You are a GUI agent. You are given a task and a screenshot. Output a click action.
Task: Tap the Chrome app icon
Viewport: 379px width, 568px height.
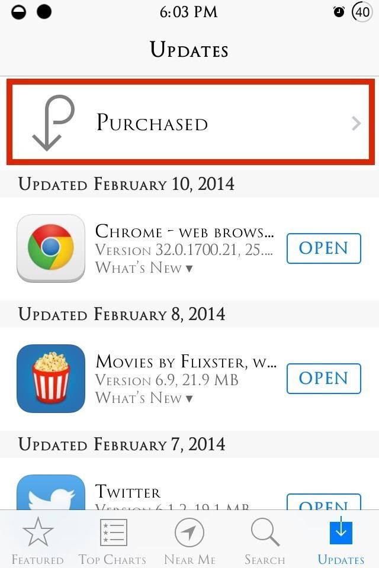[51, 248]
